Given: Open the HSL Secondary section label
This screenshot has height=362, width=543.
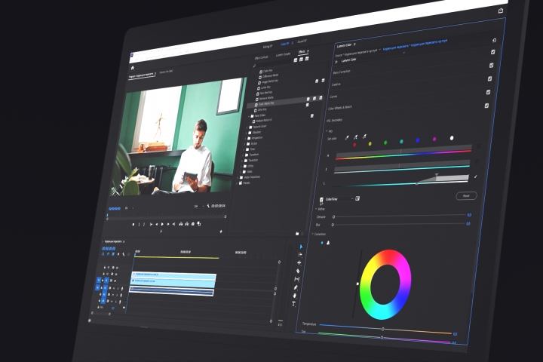Looking at the screenshot, I should 334,120.
